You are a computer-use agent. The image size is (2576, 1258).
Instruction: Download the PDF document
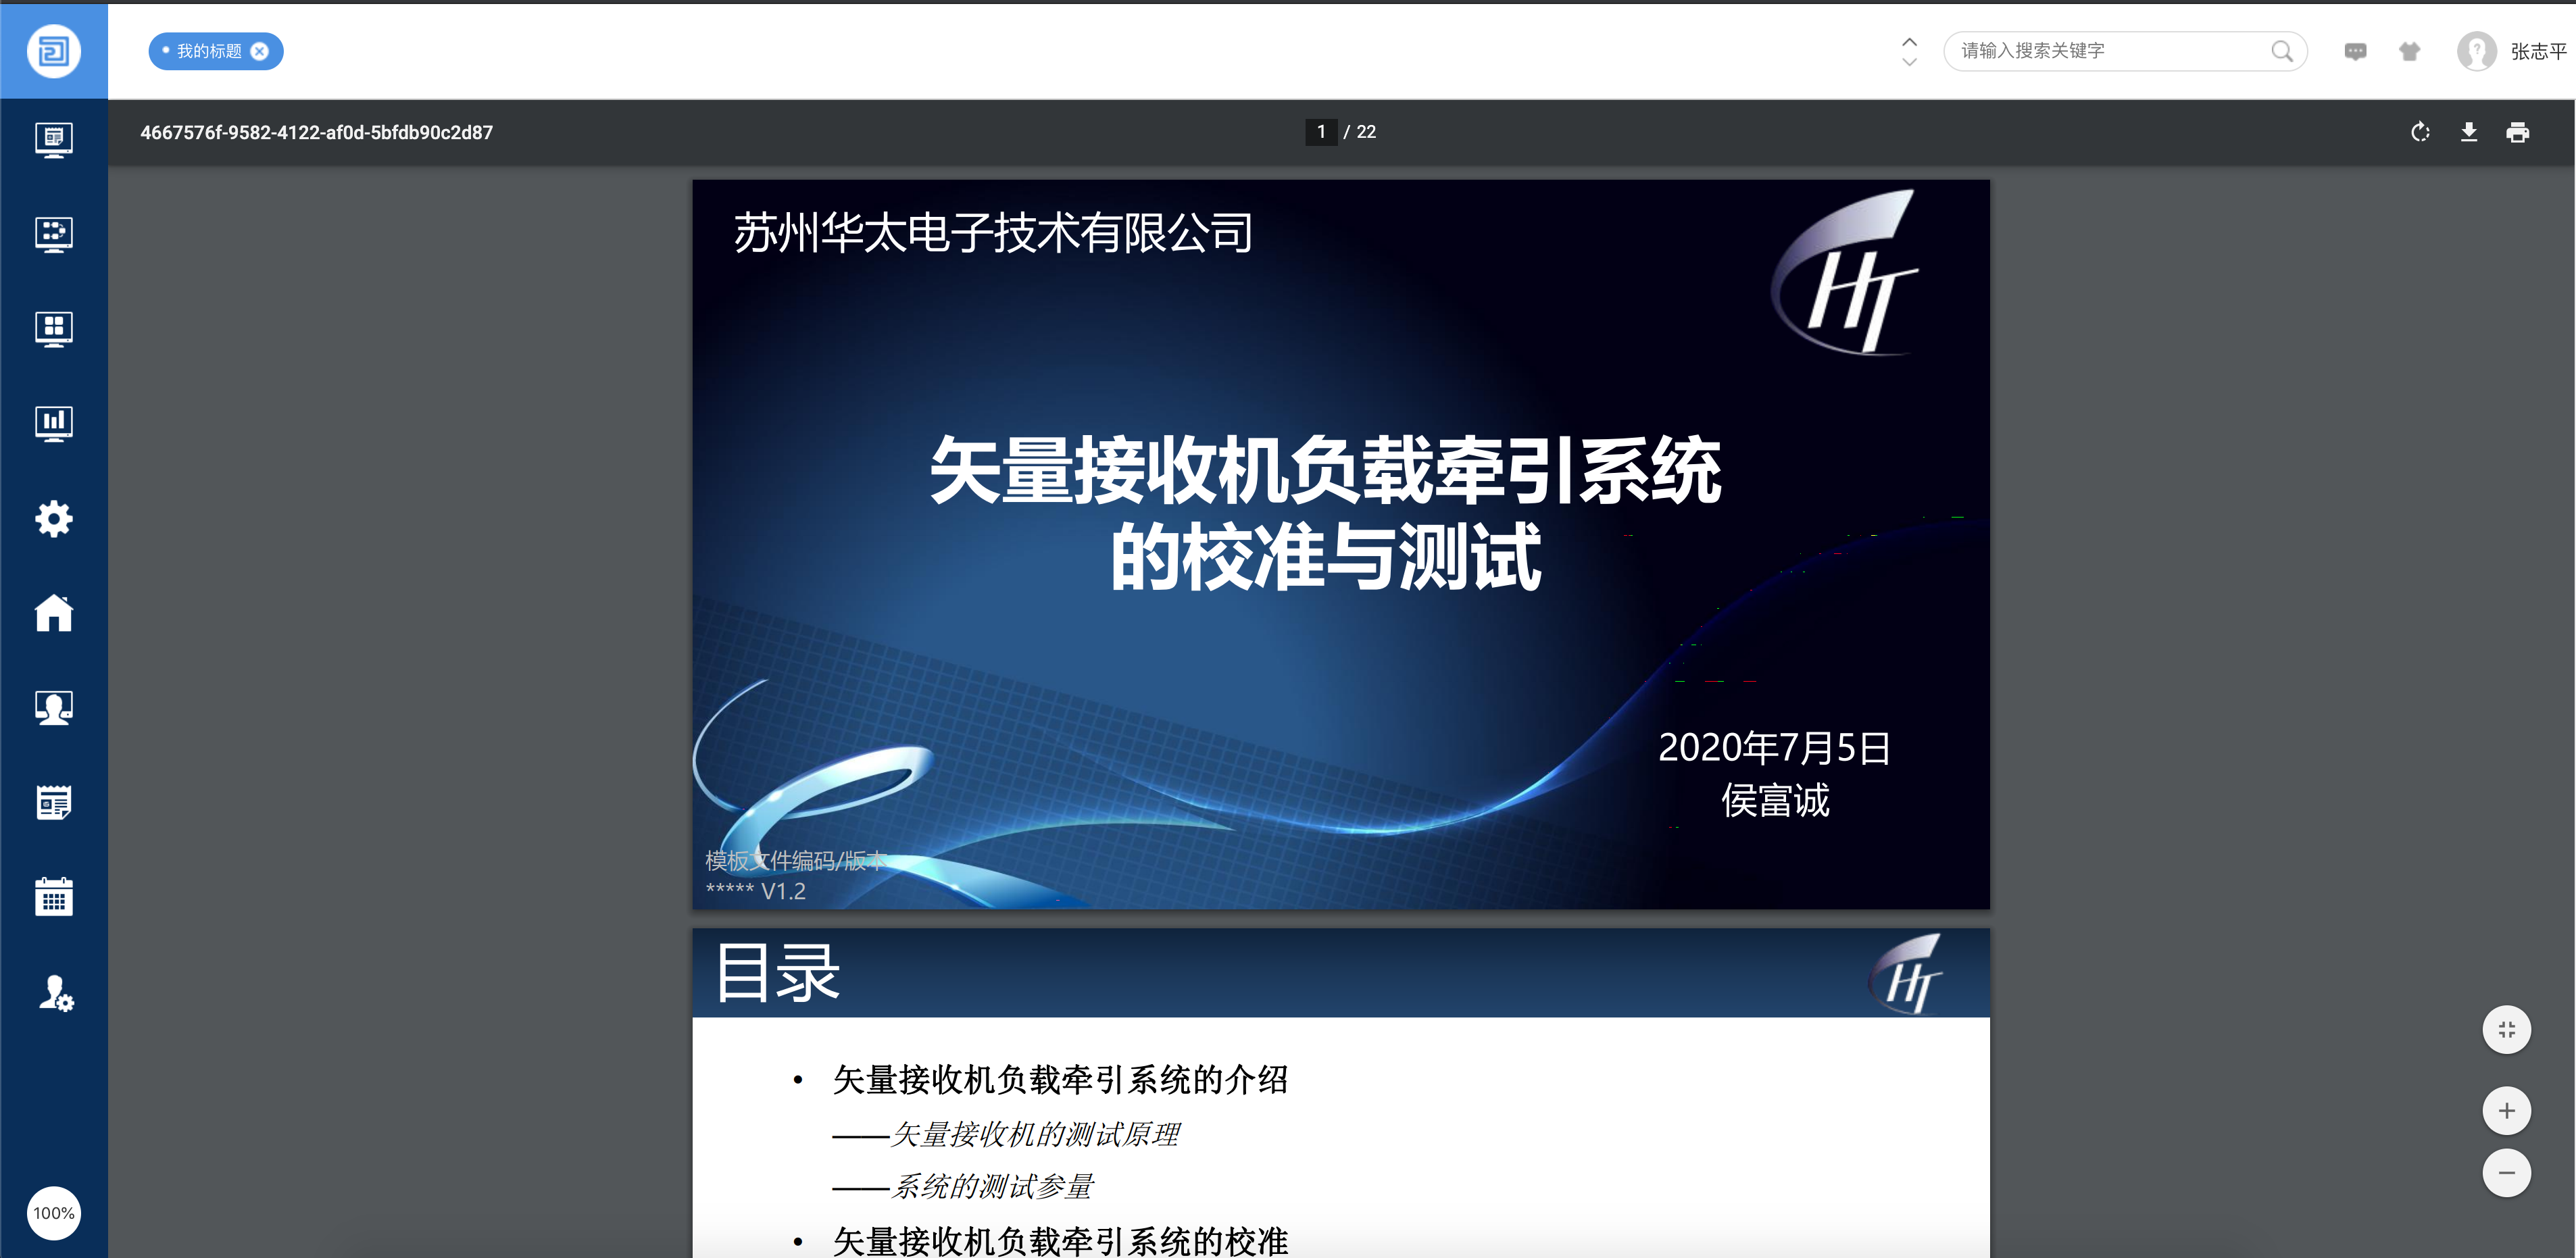pos(2469,132)
